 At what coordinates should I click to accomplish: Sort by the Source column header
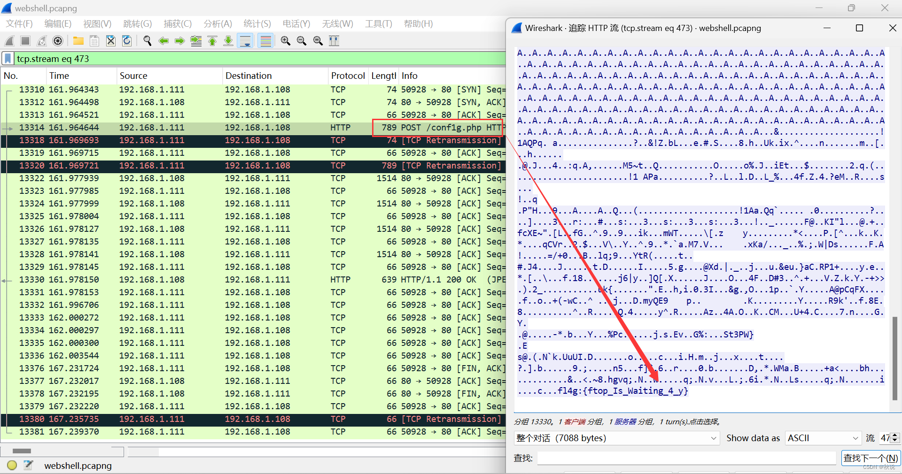[x=169, y=76]
